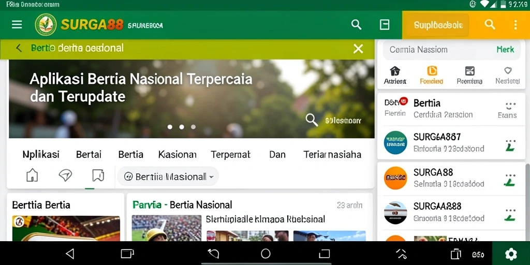This screenshot has width=530, height=265.
Task: Tap the SURGAA888 avatar with roof image
Action: click(395, 213)
